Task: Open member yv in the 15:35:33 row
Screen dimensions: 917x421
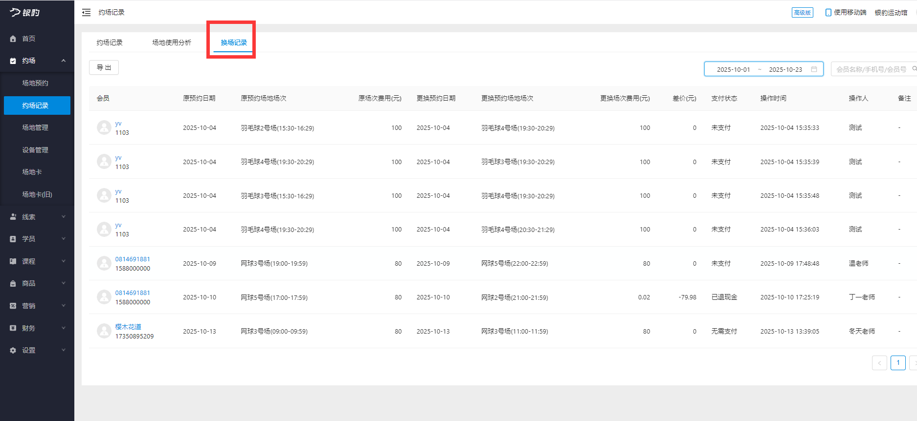Action: pyautogui.click(x=118, y=124)
